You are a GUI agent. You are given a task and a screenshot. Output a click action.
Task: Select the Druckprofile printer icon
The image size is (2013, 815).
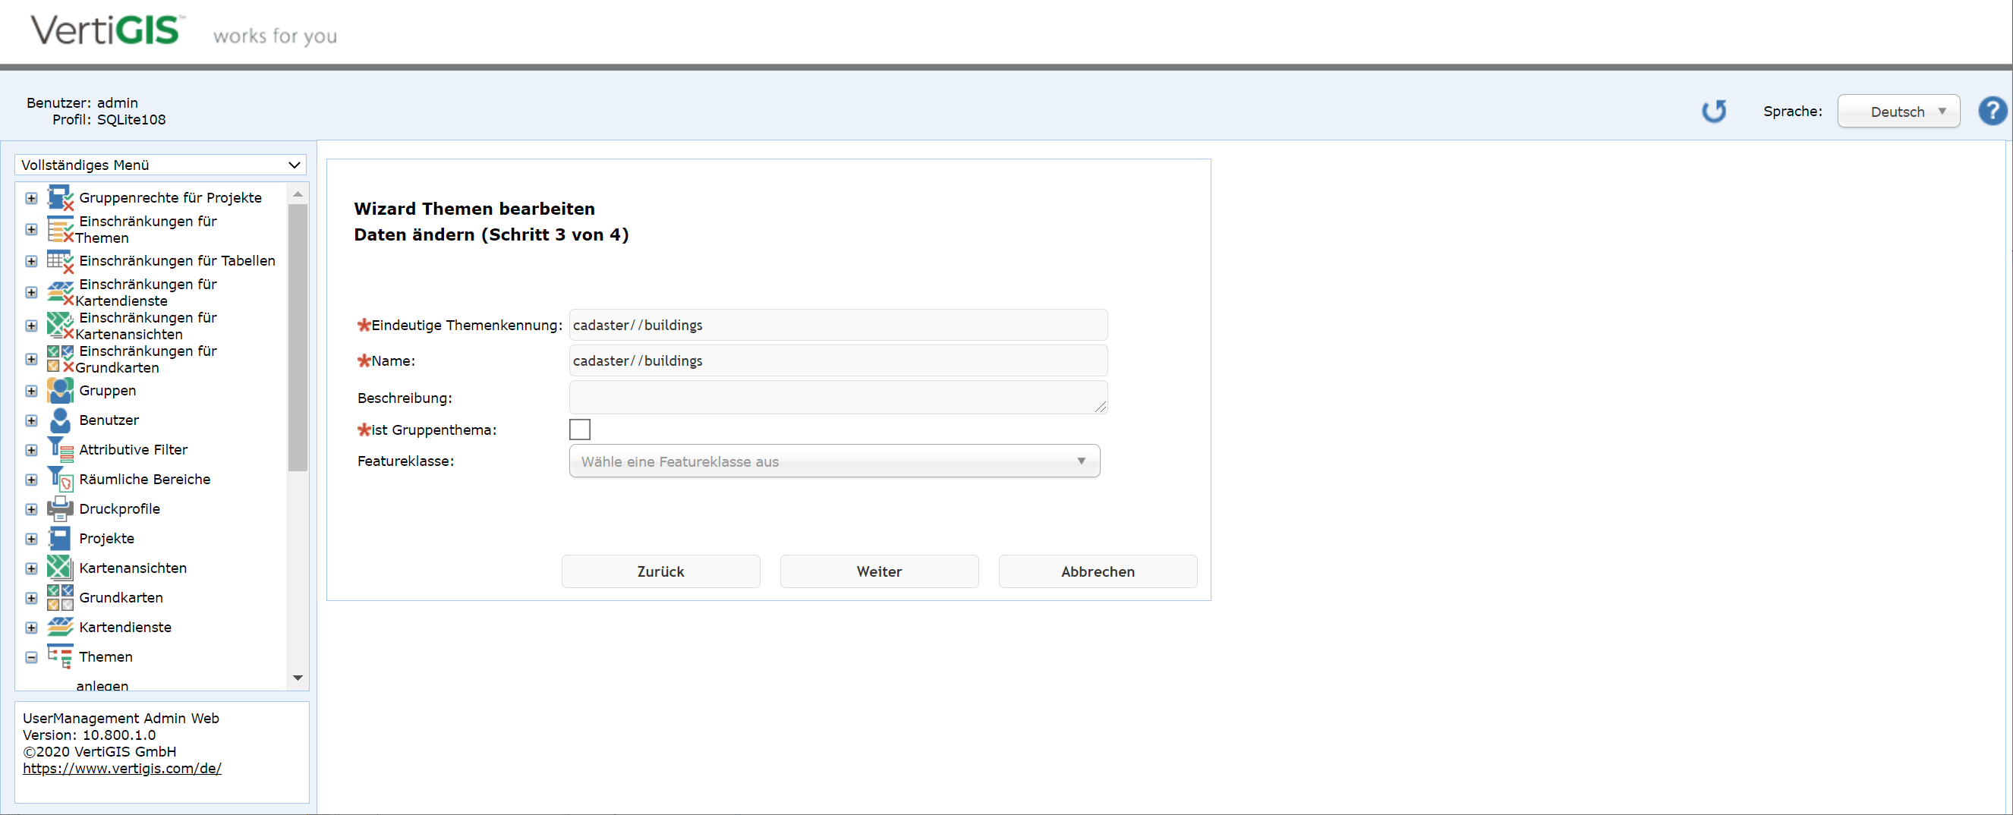coord(60,508)
